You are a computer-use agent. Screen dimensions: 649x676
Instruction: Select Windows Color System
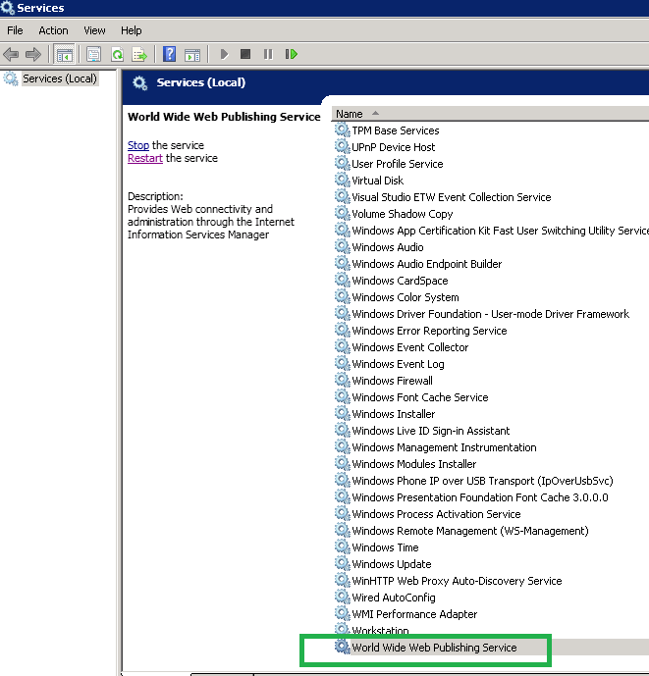tap(406, 297)
